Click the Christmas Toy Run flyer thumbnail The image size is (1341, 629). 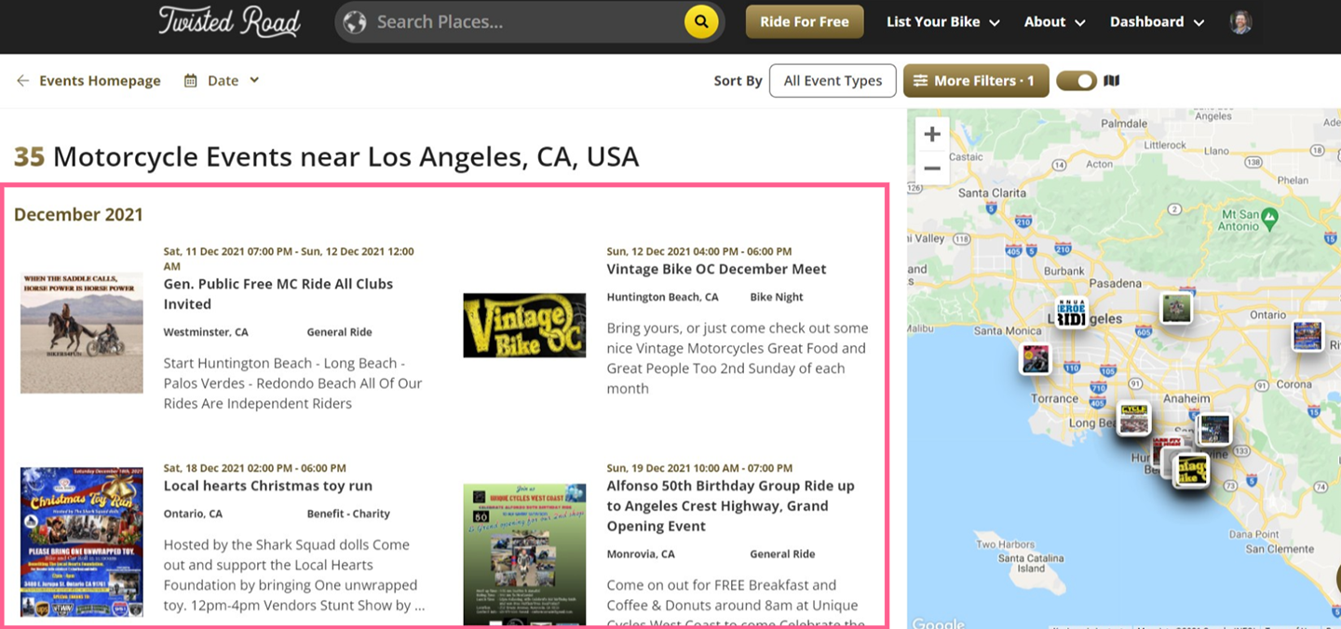[x=82, y=542]
